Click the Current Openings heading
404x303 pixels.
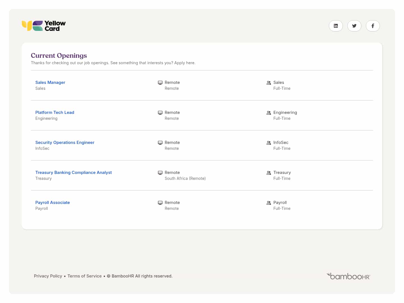tap(59, 56)
